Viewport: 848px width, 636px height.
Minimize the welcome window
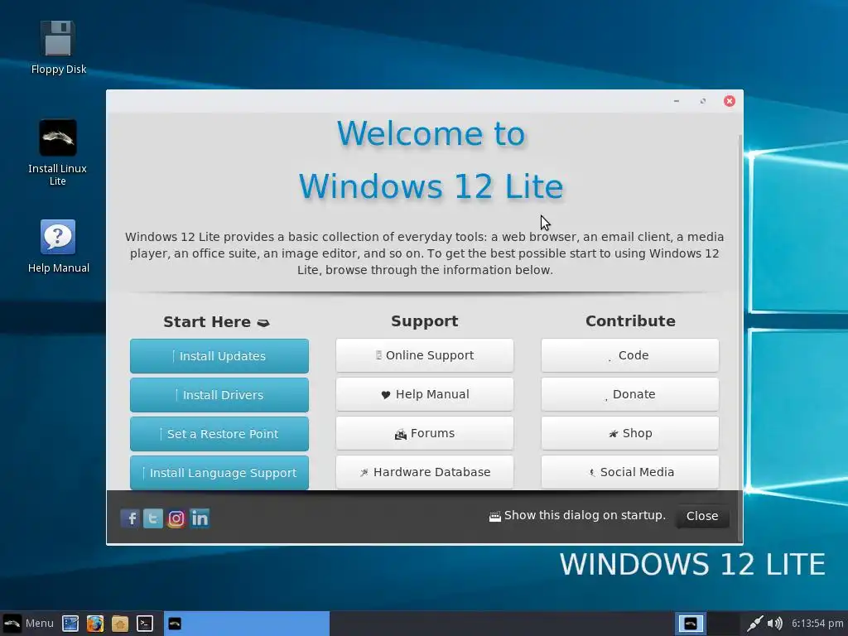(676, 101)
